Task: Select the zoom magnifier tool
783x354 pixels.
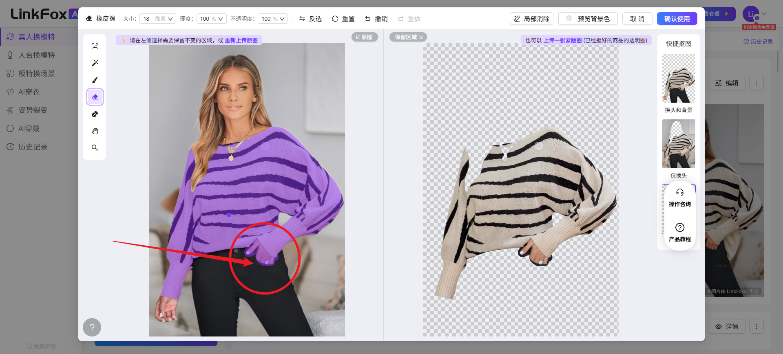Action: pos(95,148)
